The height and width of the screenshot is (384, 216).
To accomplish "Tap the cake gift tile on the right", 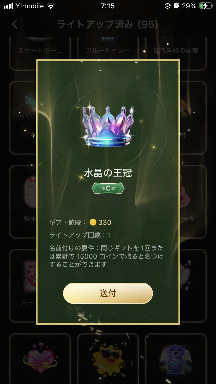I will [193, 201].
